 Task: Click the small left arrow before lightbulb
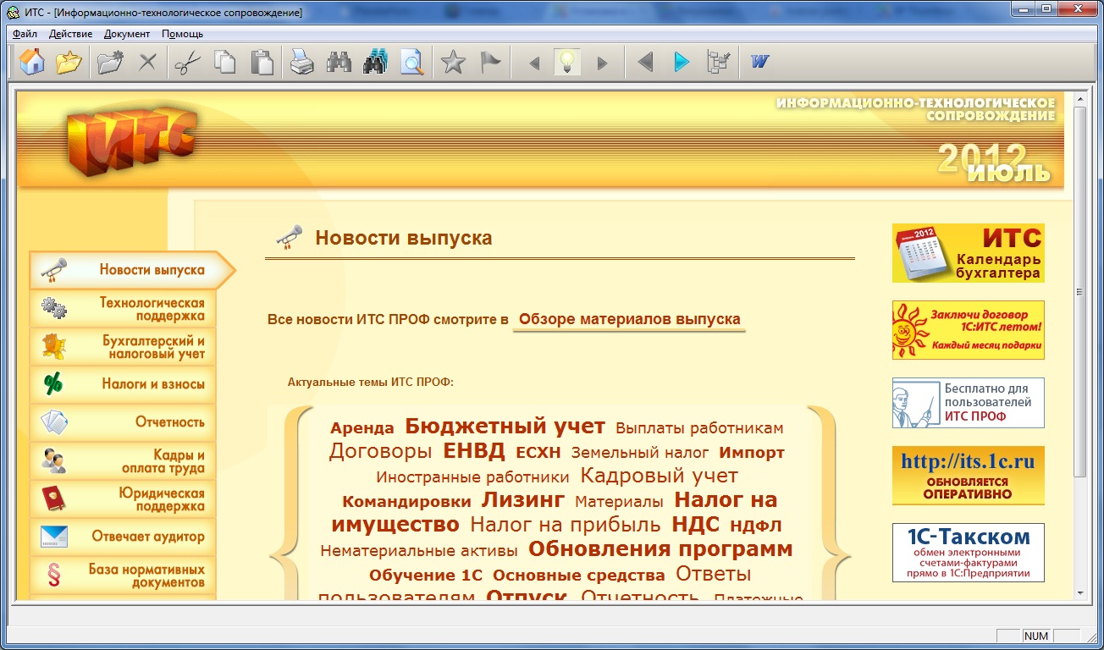click(534, 63)
